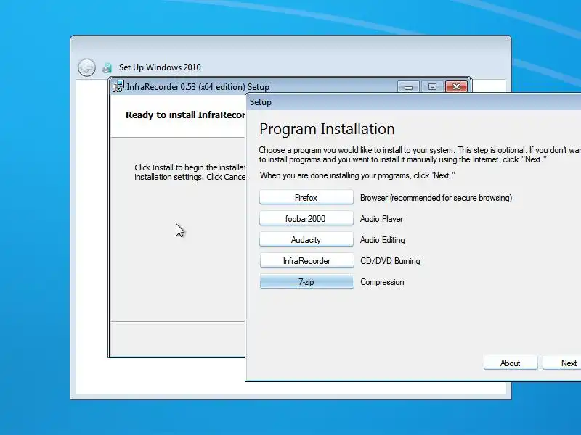Click the 'CD/DVD Burning' description

tap(390, 261)
